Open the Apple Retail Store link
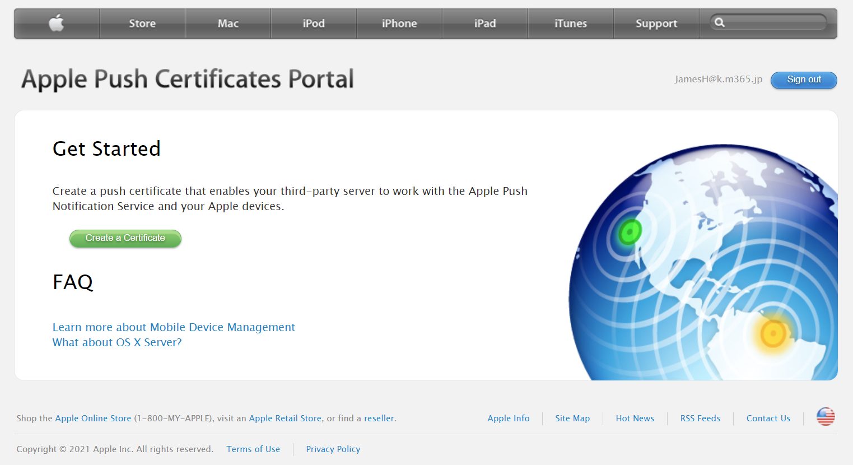853x465 pixels. pos(285,418)
